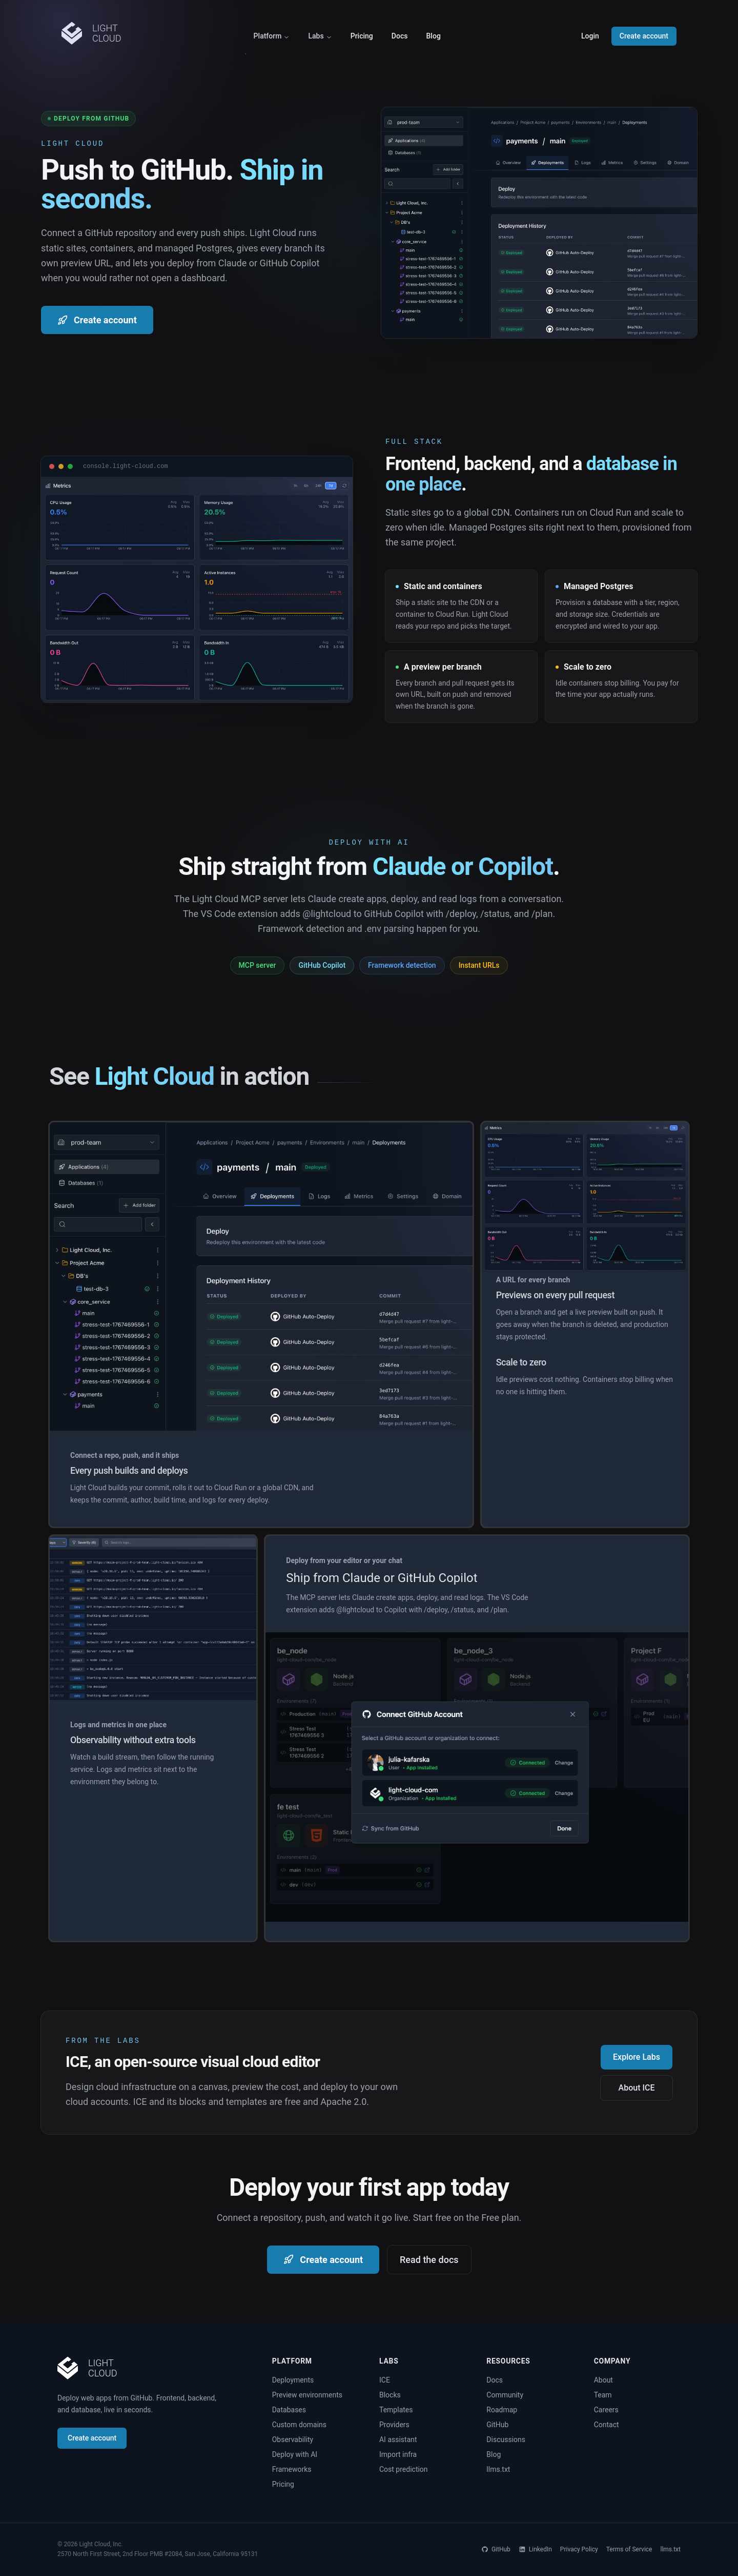Open the LinkedIn icon link in the footer
738x2576 pixels.
(535, 2549)
